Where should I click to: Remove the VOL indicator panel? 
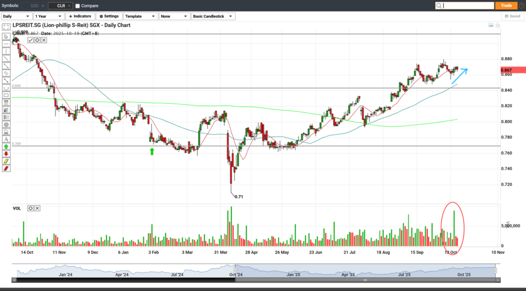(x=37, y=208)
